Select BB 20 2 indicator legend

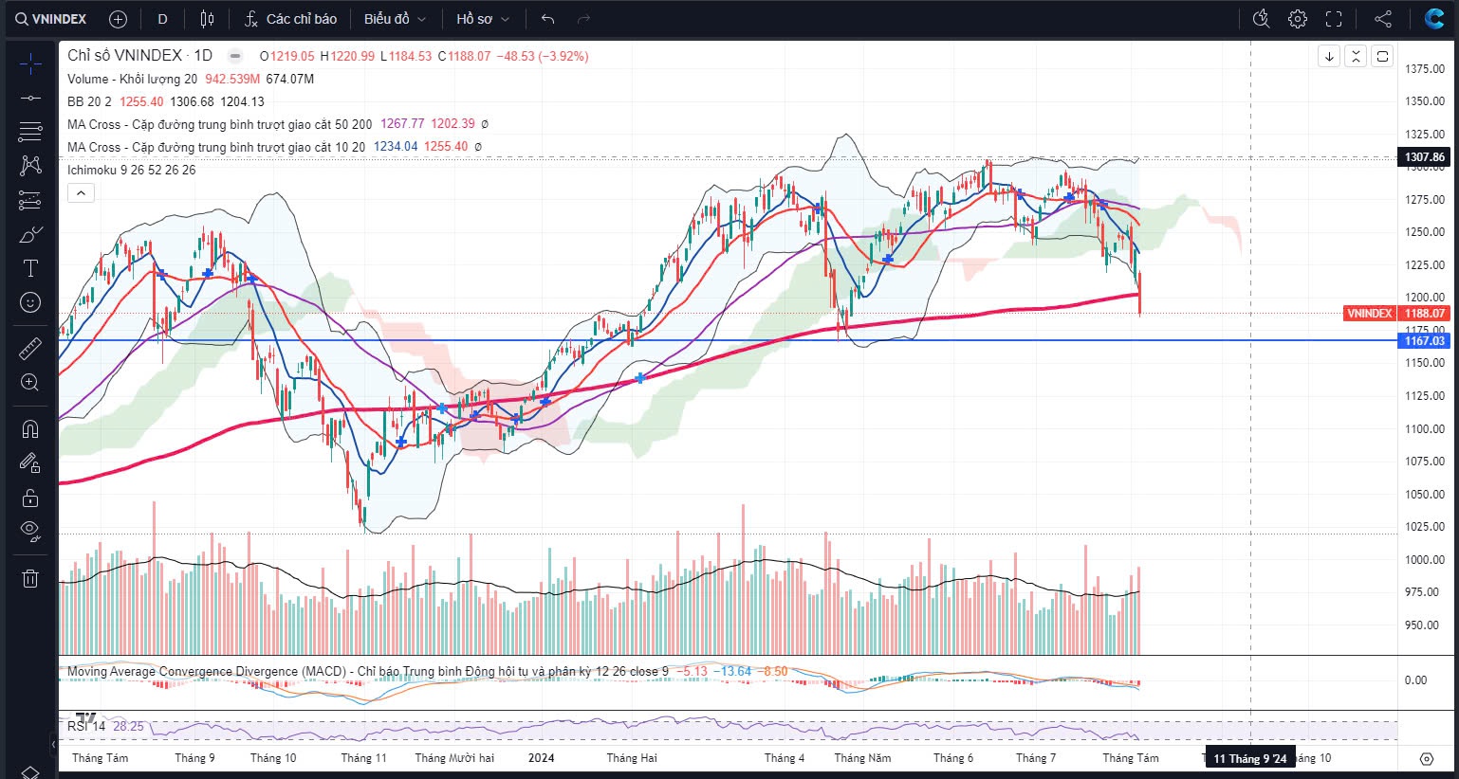click(x=89, y=101)
